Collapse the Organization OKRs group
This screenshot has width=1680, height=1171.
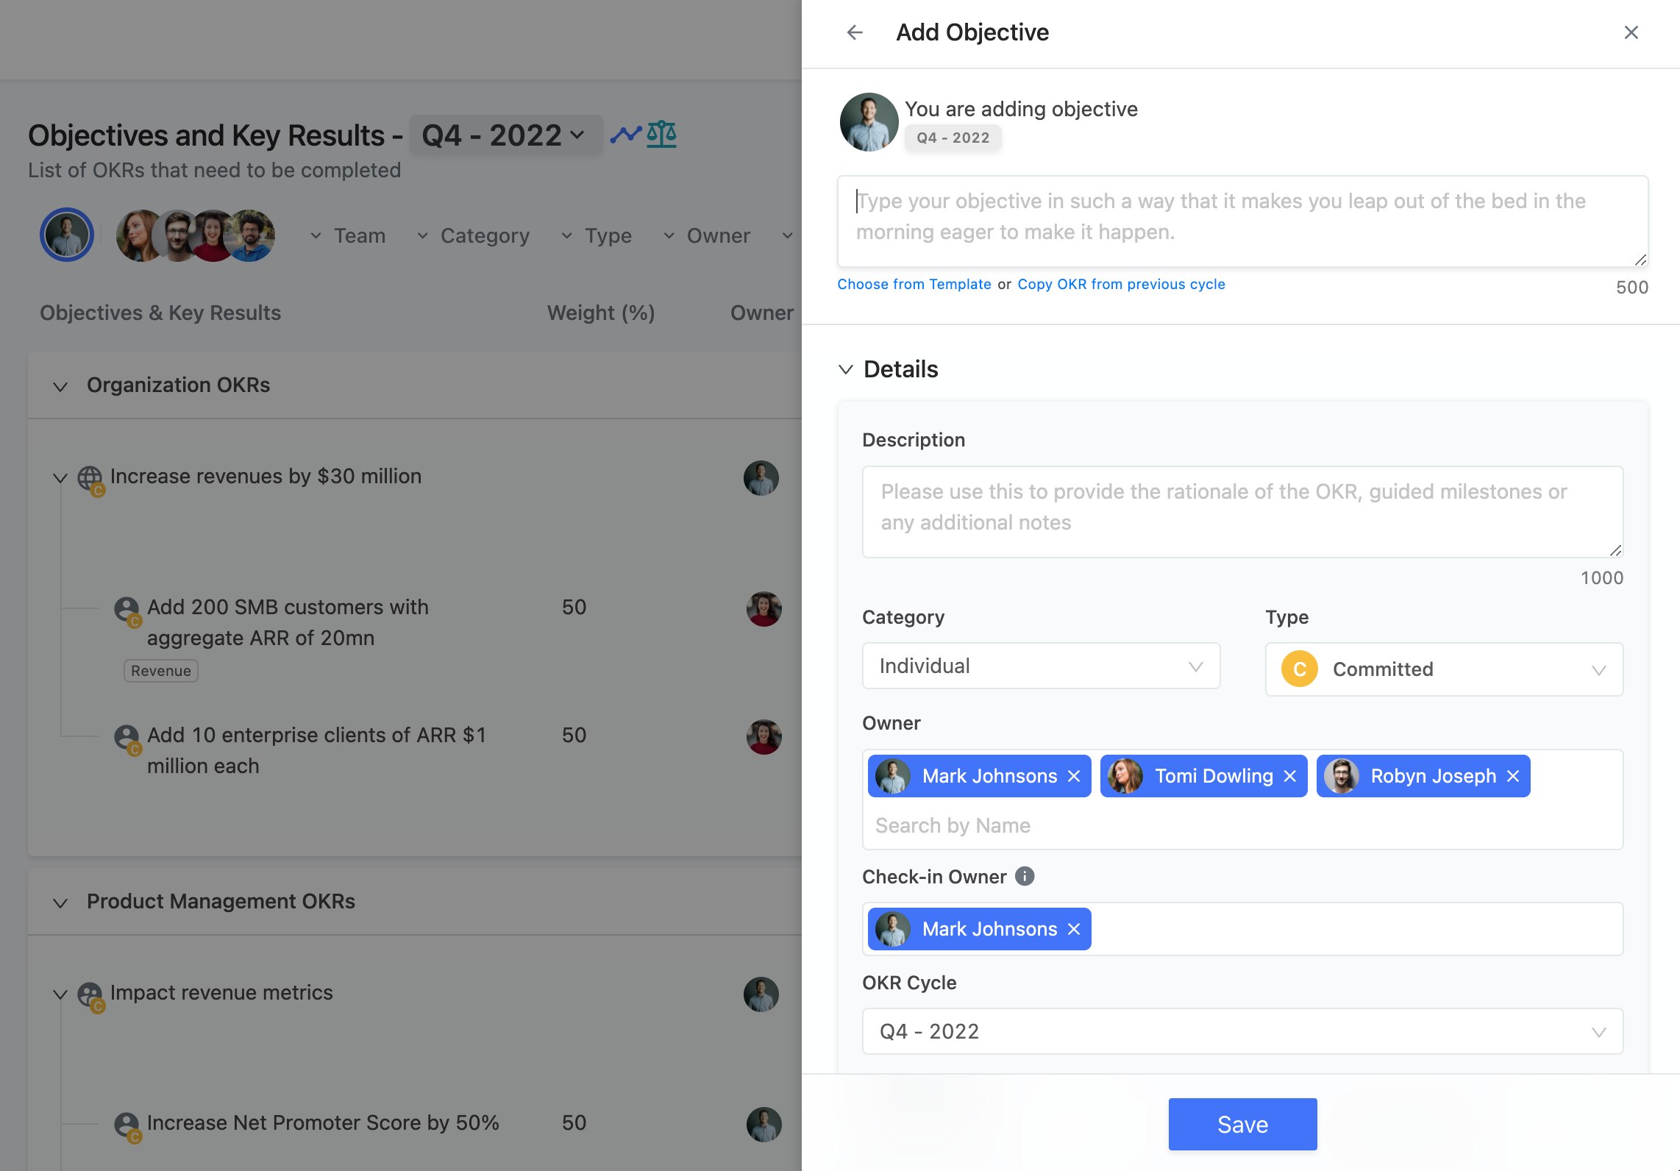(60, 386)
